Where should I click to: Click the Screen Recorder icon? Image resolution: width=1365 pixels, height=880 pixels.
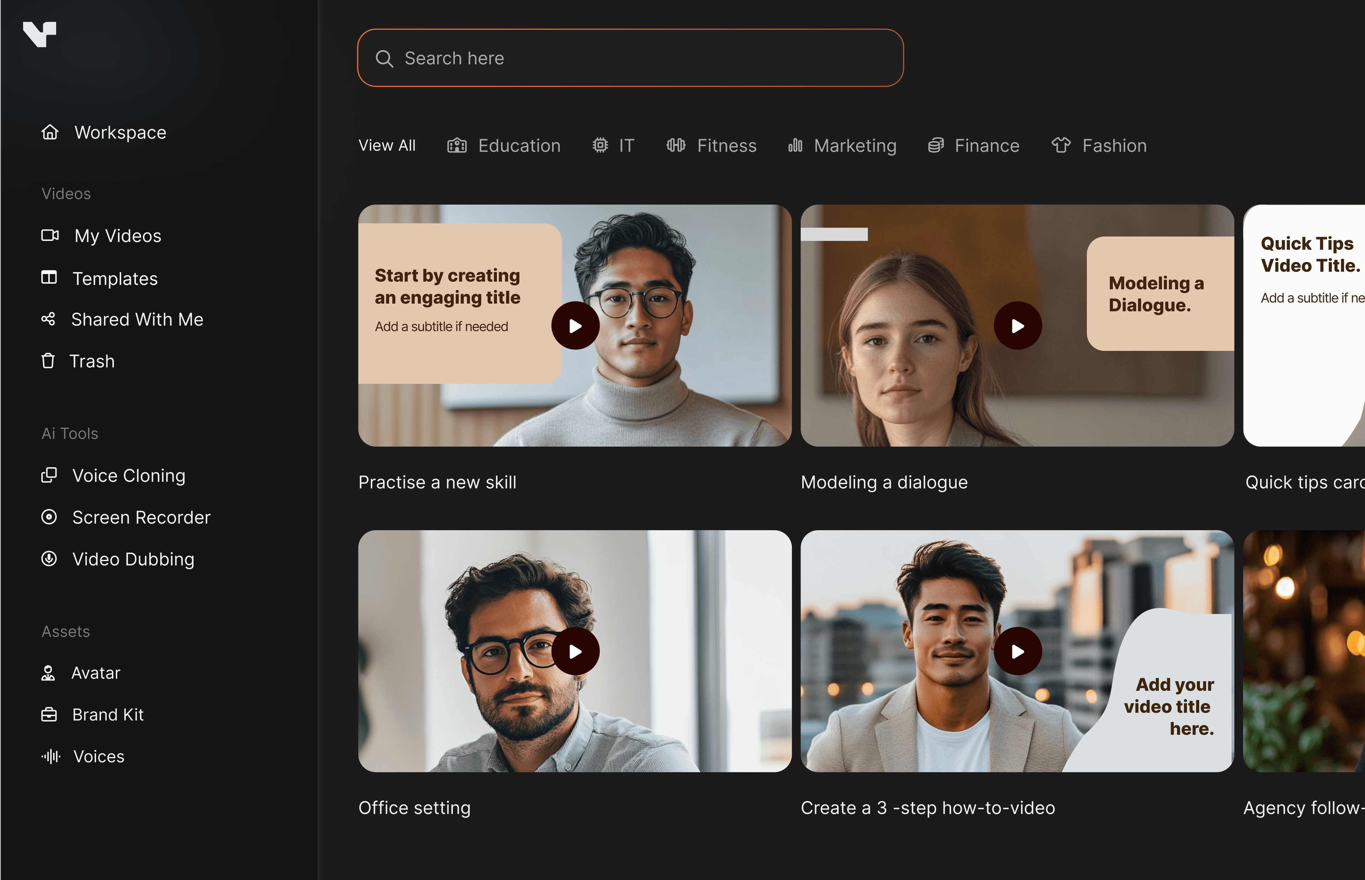pos(49,517)
